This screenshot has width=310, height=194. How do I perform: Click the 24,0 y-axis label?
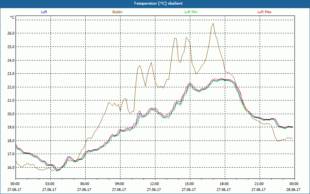(x=11, y=60)
